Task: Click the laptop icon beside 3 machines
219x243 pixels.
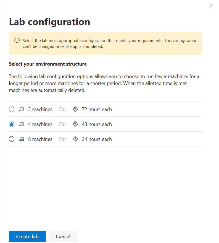Action: coord(22,109)
